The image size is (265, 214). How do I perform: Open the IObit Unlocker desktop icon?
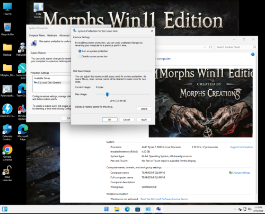7,173
